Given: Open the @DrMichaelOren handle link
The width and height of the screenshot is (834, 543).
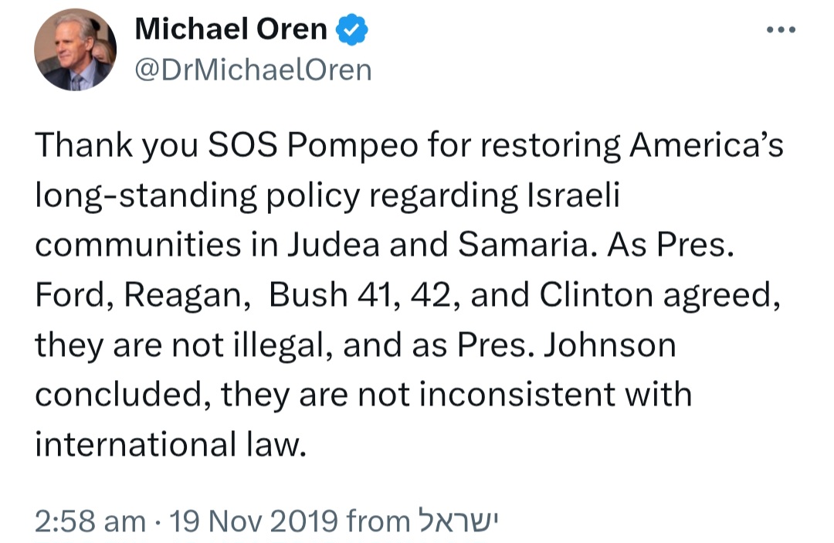Looking at the screenshot, I should 253,70.
